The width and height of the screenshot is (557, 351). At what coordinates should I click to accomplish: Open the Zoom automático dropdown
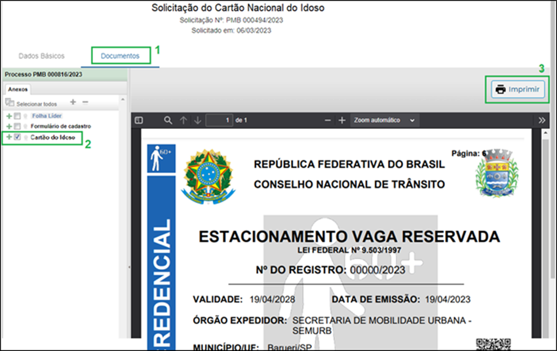click(385, 120)
